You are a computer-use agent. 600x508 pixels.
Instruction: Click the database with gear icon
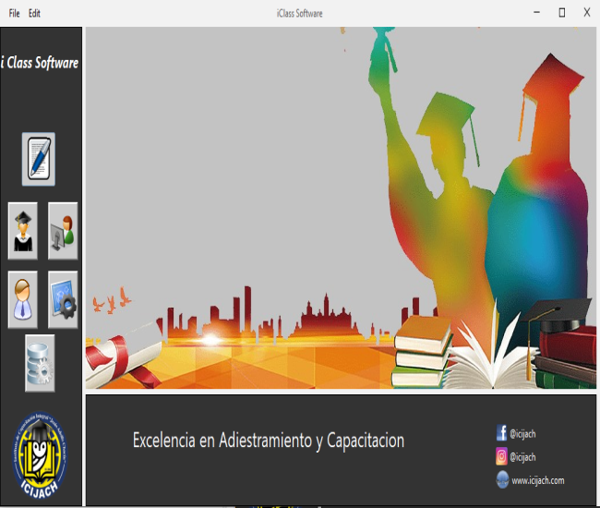(40, 363)
